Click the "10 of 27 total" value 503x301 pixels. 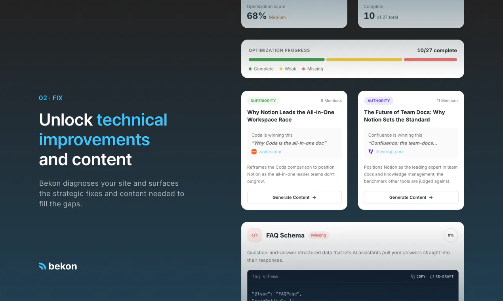(381, 16)
